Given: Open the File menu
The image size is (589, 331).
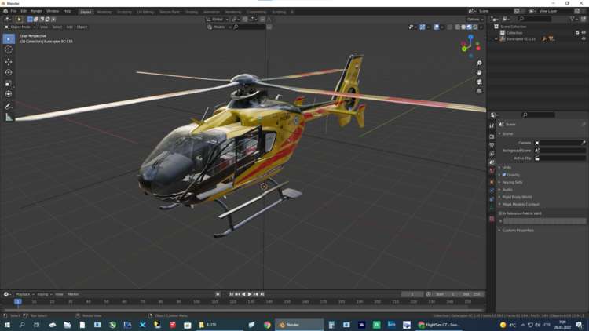Looking at the screenshot, I should coord(13,11).
